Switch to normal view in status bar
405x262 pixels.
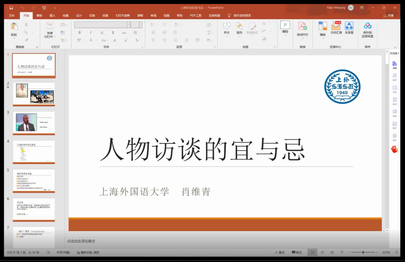click(x=312, y=252)
